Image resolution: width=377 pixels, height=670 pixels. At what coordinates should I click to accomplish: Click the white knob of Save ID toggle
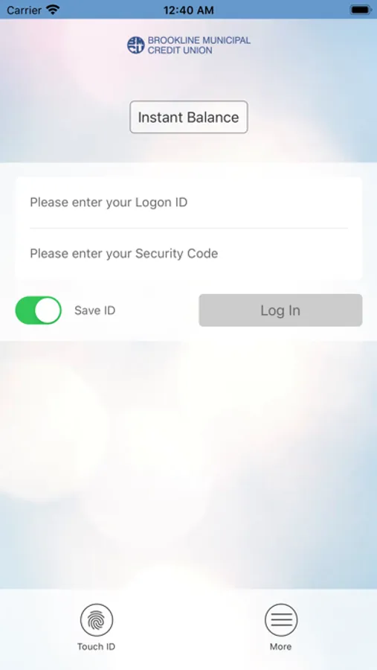click(x=48, y=310)
